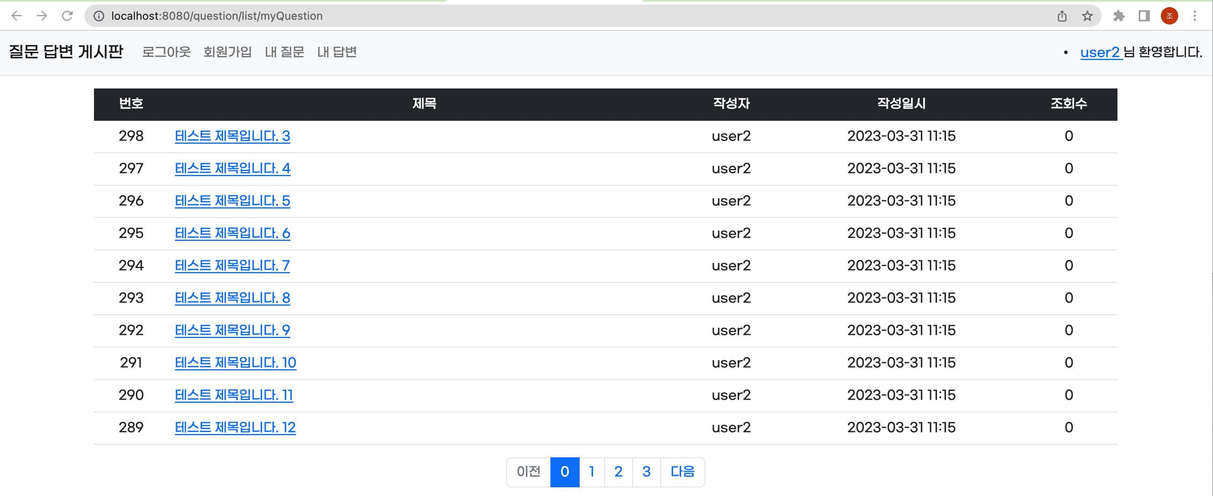Open the 회원가입 nav item

227,52
